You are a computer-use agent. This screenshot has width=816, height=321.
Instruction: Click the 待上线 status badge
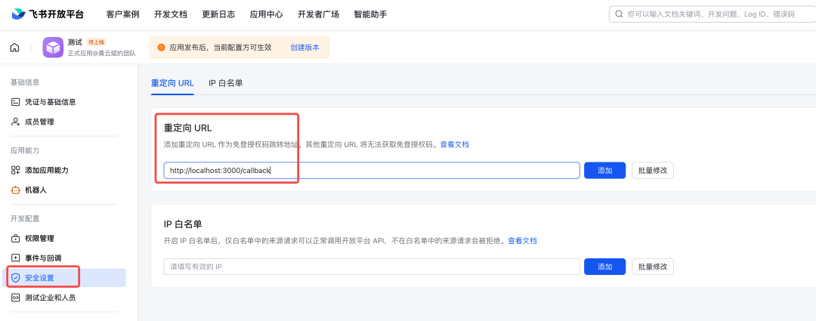click(x=96, y=42)
